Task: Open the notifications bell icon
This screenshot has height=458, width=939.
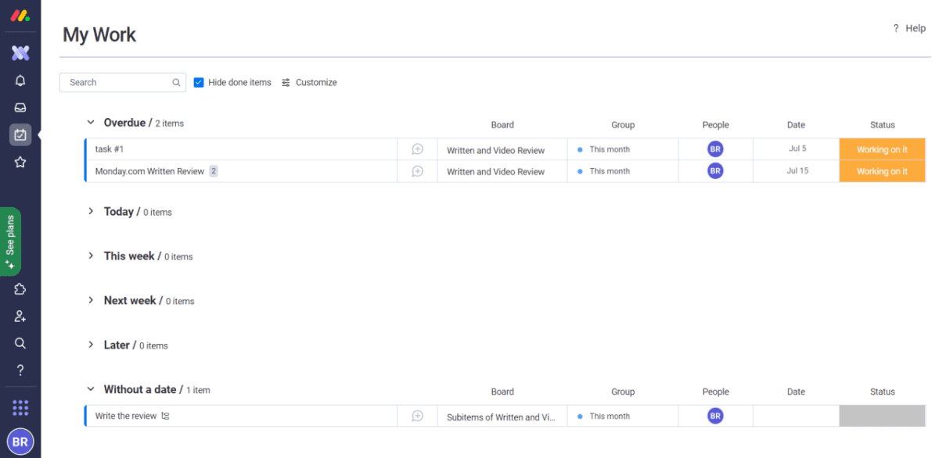Action: coord(20,81)
